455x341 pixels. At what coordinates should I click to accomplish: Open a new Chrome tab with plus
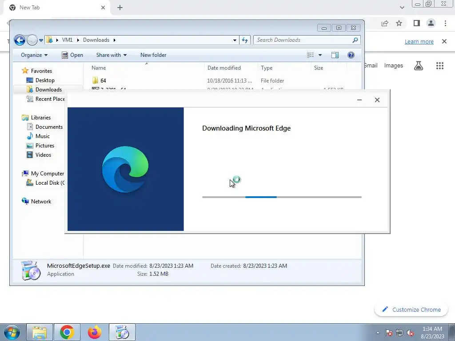click(120, 8)
